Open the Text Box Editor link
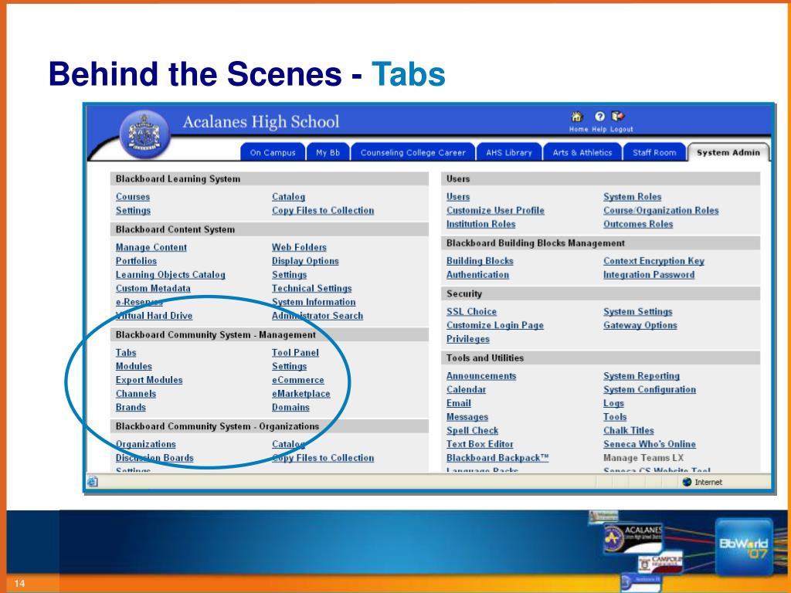 pyautogui.click(x=480, y=444)
